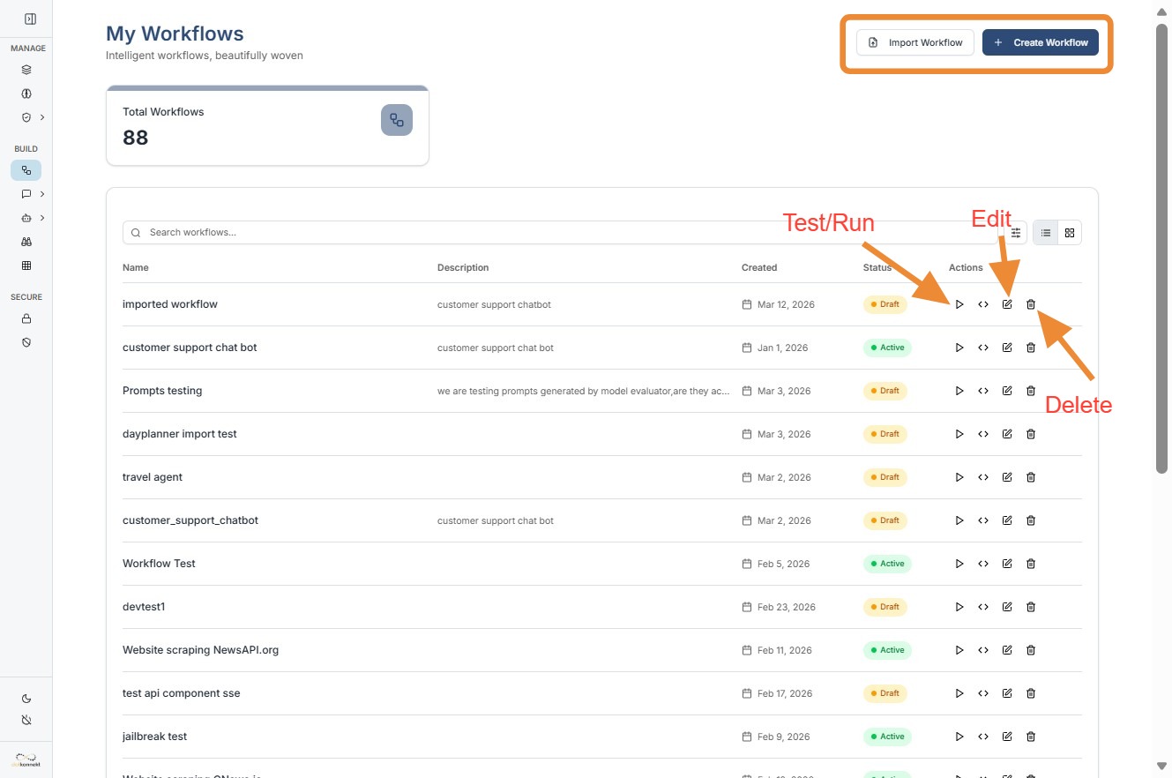
Task: Run the 'customer support chat bot' workflow
Action: (959, 348)
